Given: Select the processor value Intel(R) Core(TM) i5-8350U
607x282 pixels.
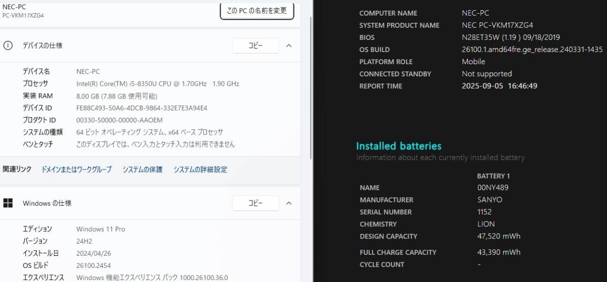Looking at the screenshot, I should tap(158, 84).
